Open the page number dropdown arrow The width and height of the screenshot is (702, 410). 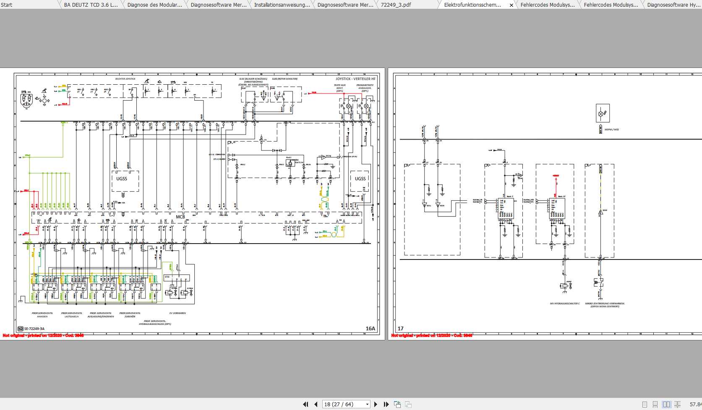tap(367, 405)
